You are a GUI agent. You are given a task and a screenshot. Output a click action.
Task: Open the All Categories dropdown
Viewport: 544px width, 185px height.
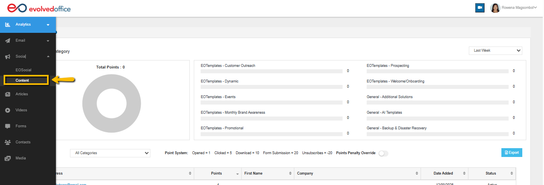pyautogui.click(x=110, y=153)
